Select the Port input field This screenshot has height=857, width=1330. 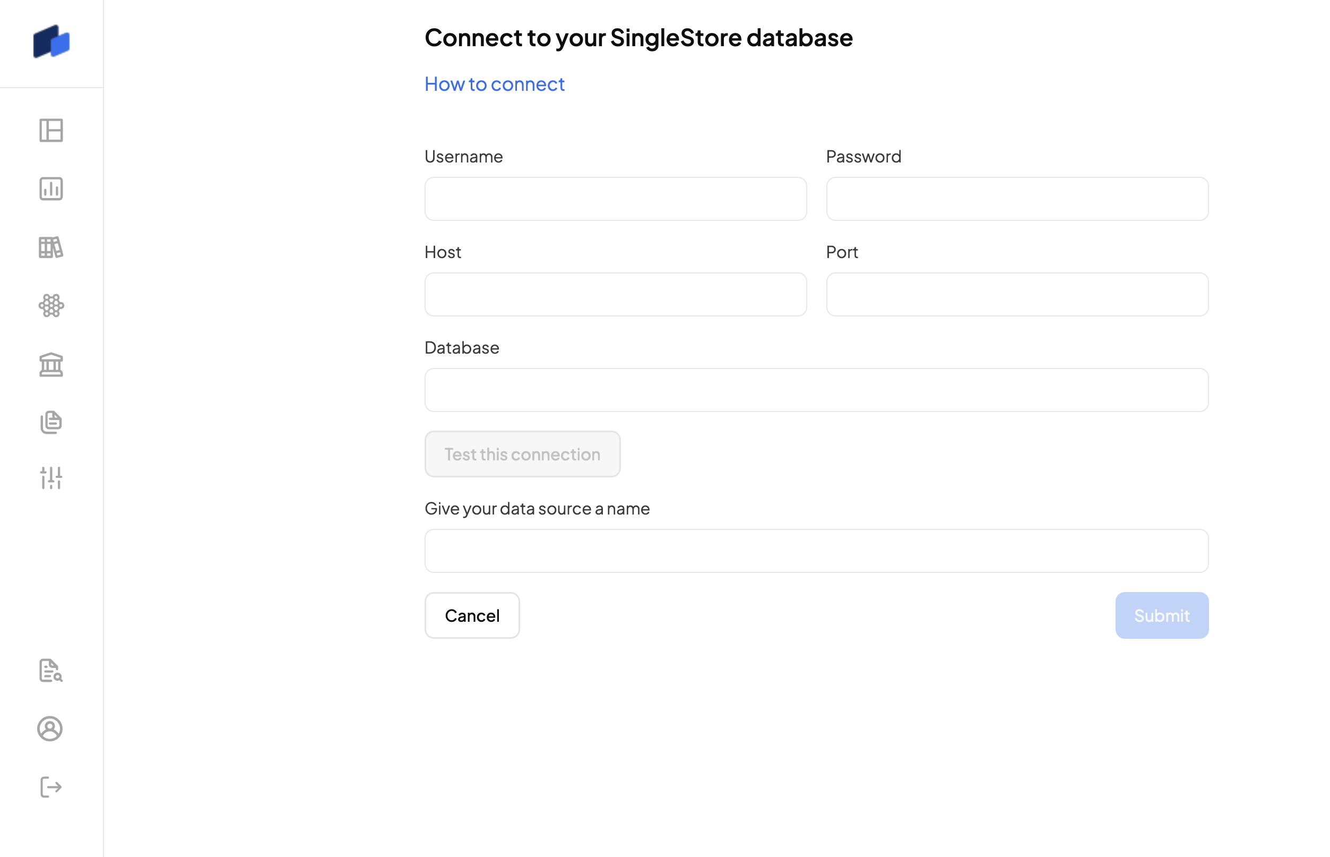click(1017, 294)
